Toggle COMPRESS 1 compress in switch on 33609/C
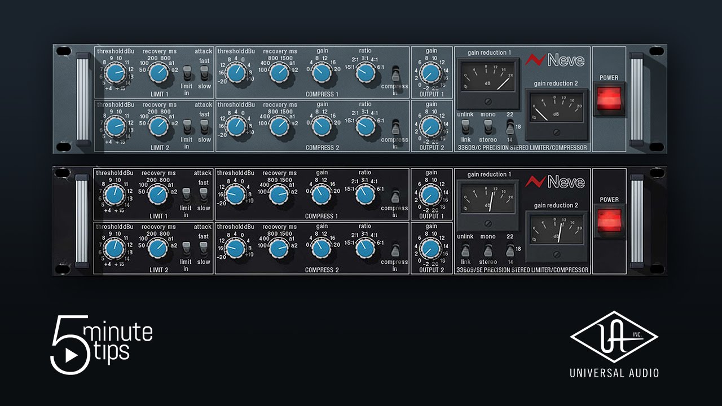The height and width of the screenshot is (406, 722). 395,74
